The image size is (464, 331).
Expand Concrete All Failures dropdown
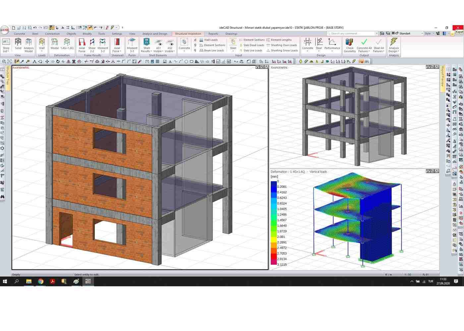tap(364, 45)
